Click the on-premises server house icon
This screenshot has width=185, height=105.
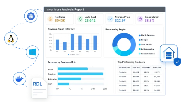(169, 53)
